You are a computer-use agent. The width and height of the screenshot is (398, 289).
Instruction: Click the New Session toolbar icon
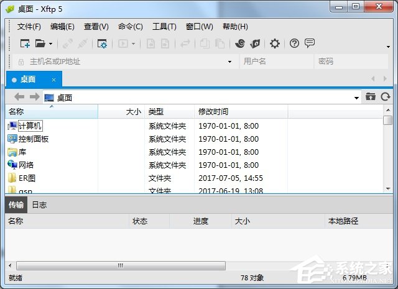point(25,44)
